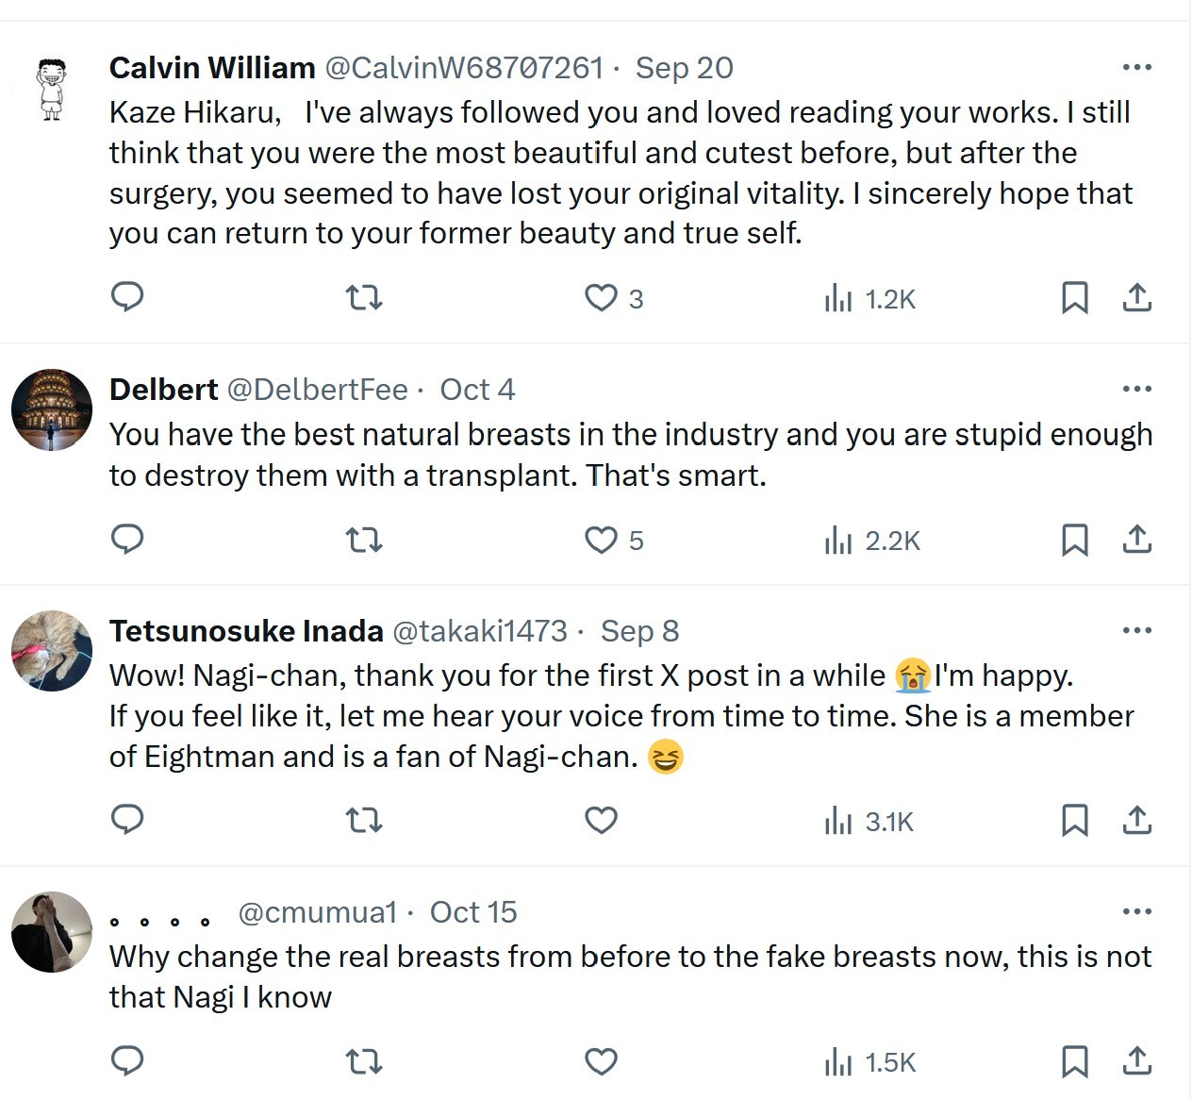The height and width of the screenshot is (1100, 1192).
Task: Like the @cmumua1 tweet
Action: [601, 1062]
